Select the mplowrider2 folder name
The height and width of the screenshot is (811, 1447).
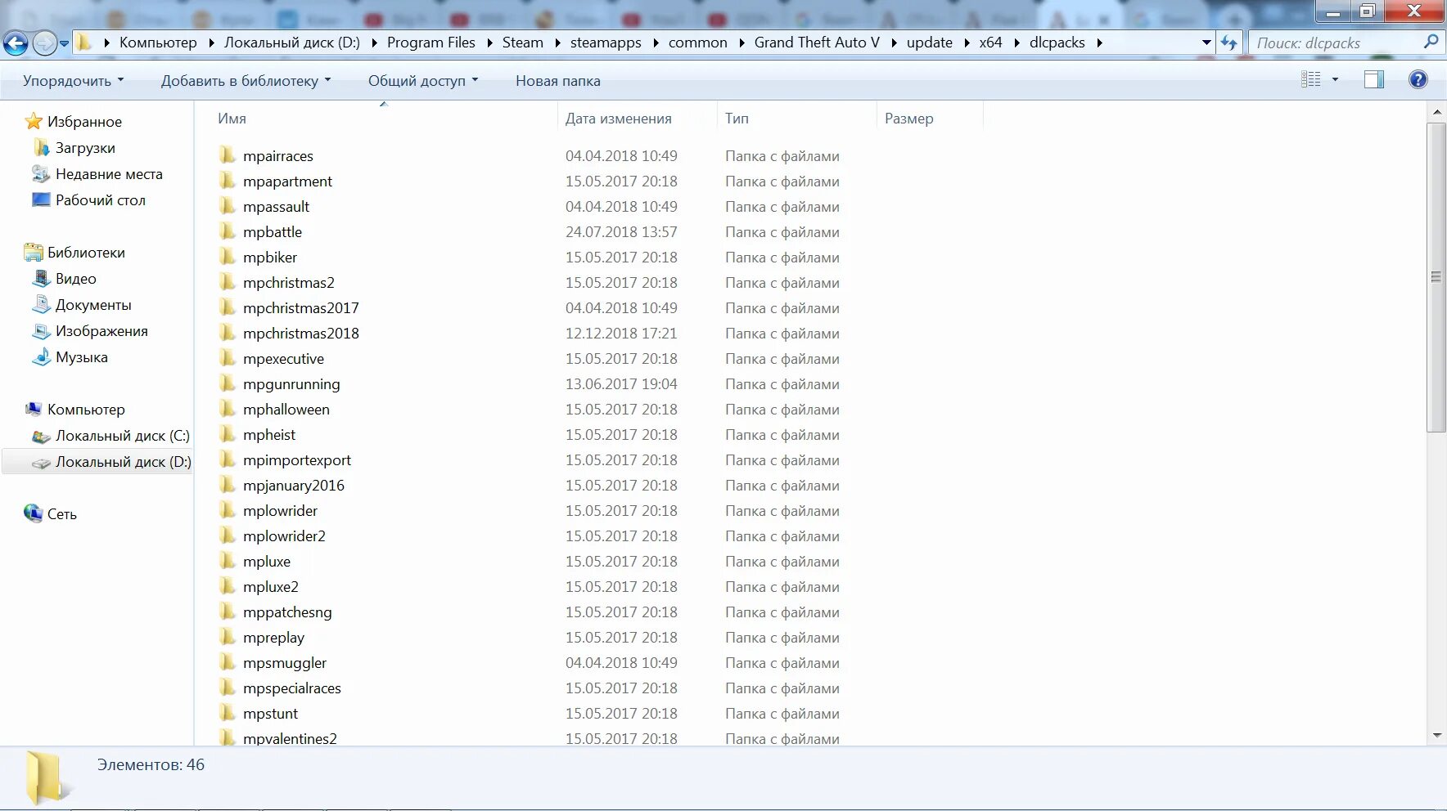[x=284, y=535]
